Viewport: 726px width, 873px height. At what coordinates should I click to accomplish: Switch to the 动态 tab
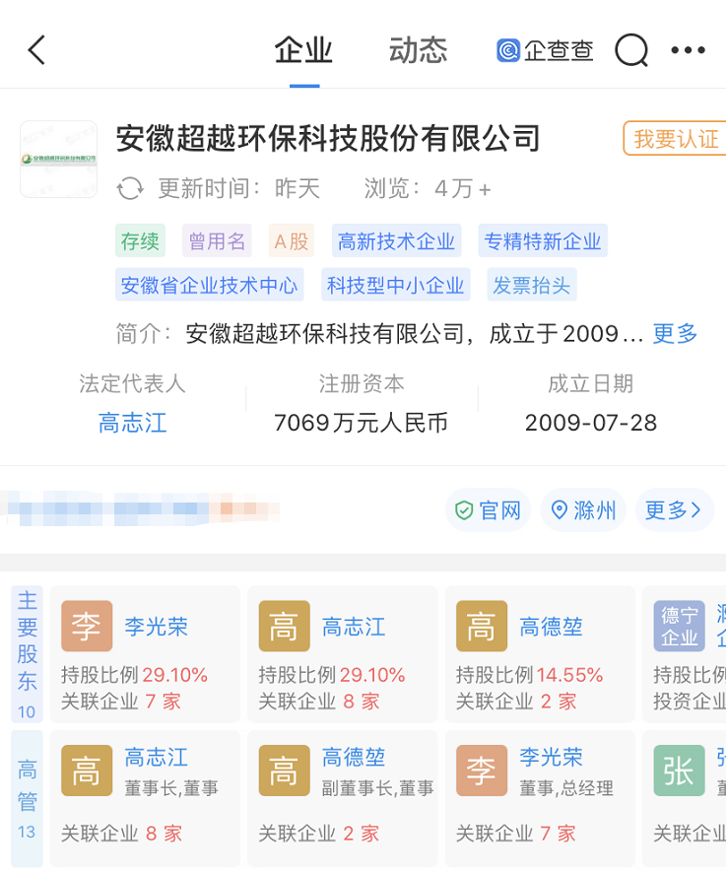point(418,50)
